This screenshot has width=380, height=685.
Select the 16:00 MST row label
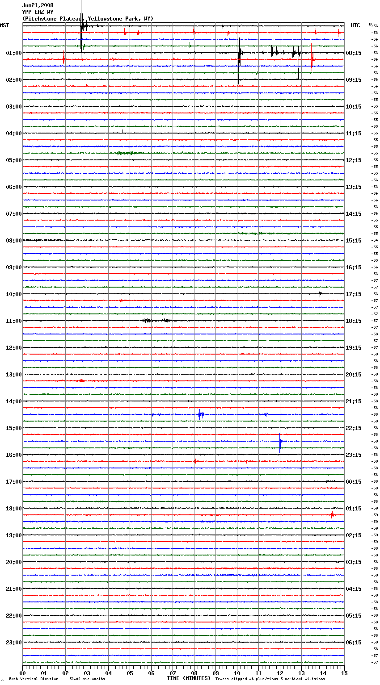14,455
